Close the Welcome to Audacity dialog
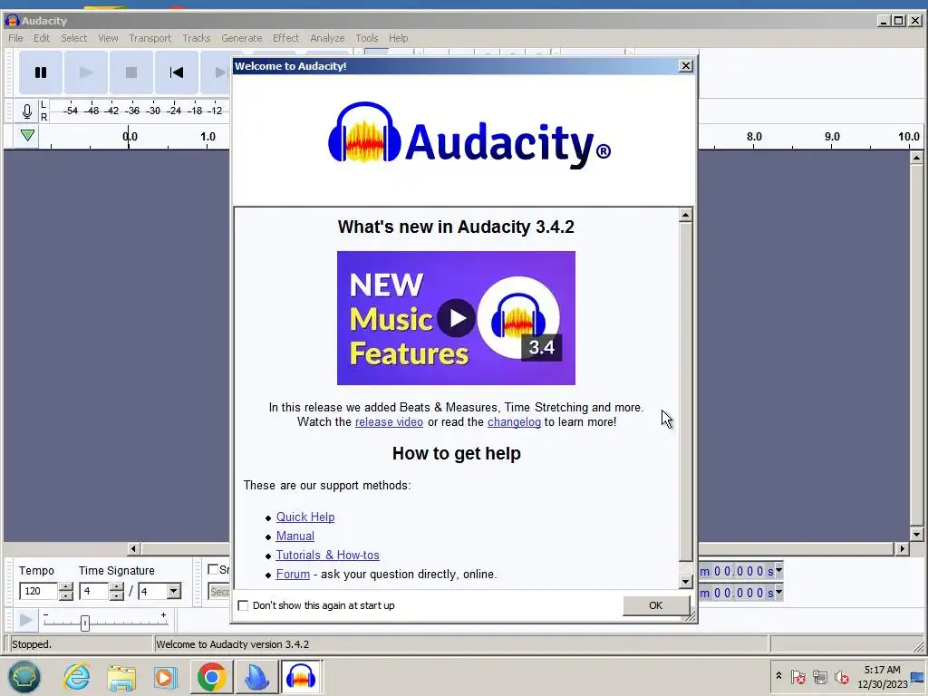The image size is (928, 696). coord(685,65)
